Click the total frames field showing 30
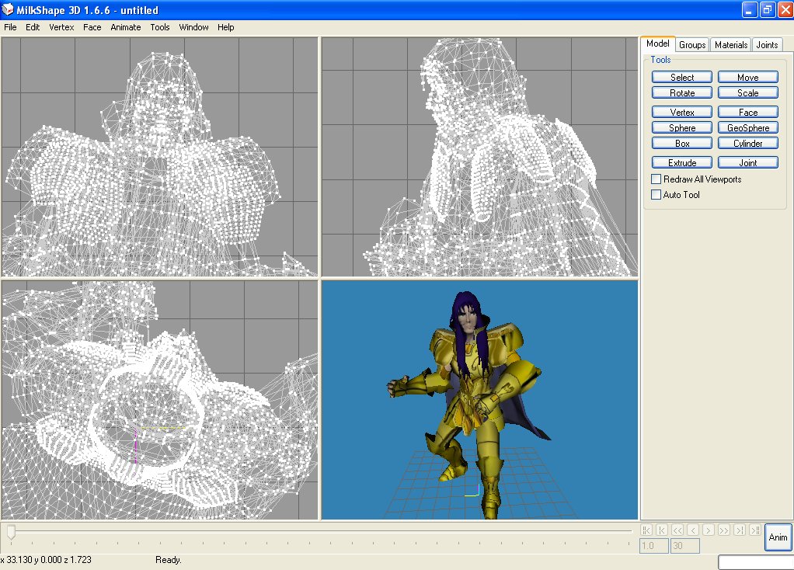794x570 pixels. [685, 546]
